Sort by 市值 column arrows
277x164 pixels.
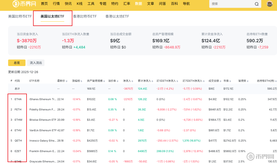tap(230, 81)
